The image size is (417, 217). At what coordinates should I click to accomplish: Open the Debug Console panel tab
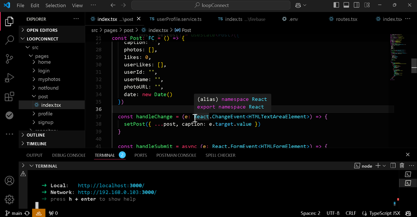coord(69,155)
